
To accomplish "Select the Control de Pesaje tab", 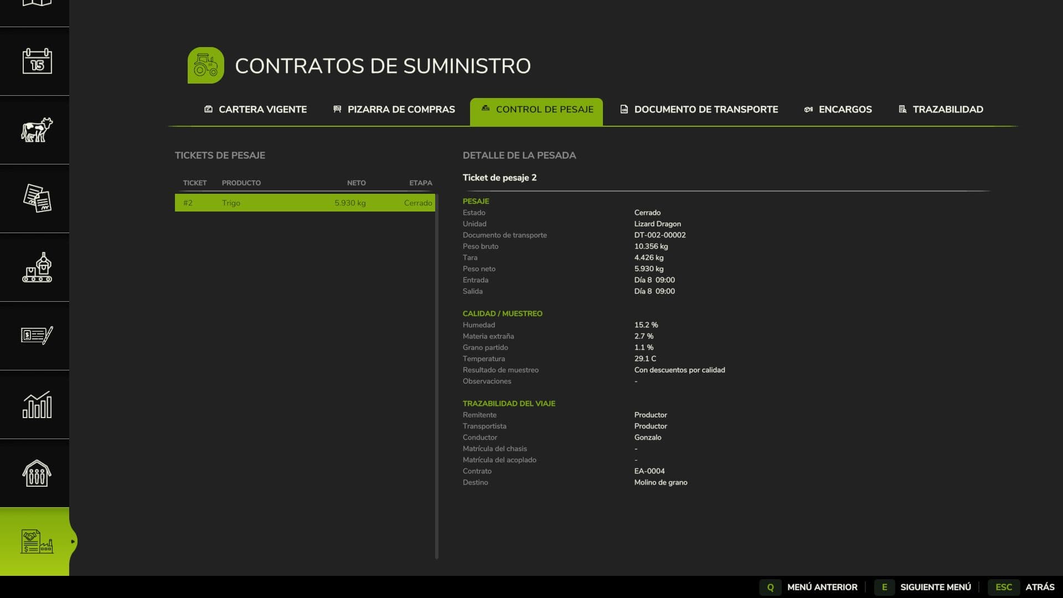I will point(536,111).
